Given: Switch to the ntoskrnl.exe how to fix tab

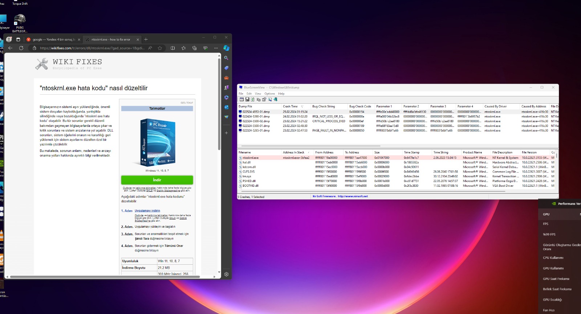Looking at the screenshot, I should 112,40.
